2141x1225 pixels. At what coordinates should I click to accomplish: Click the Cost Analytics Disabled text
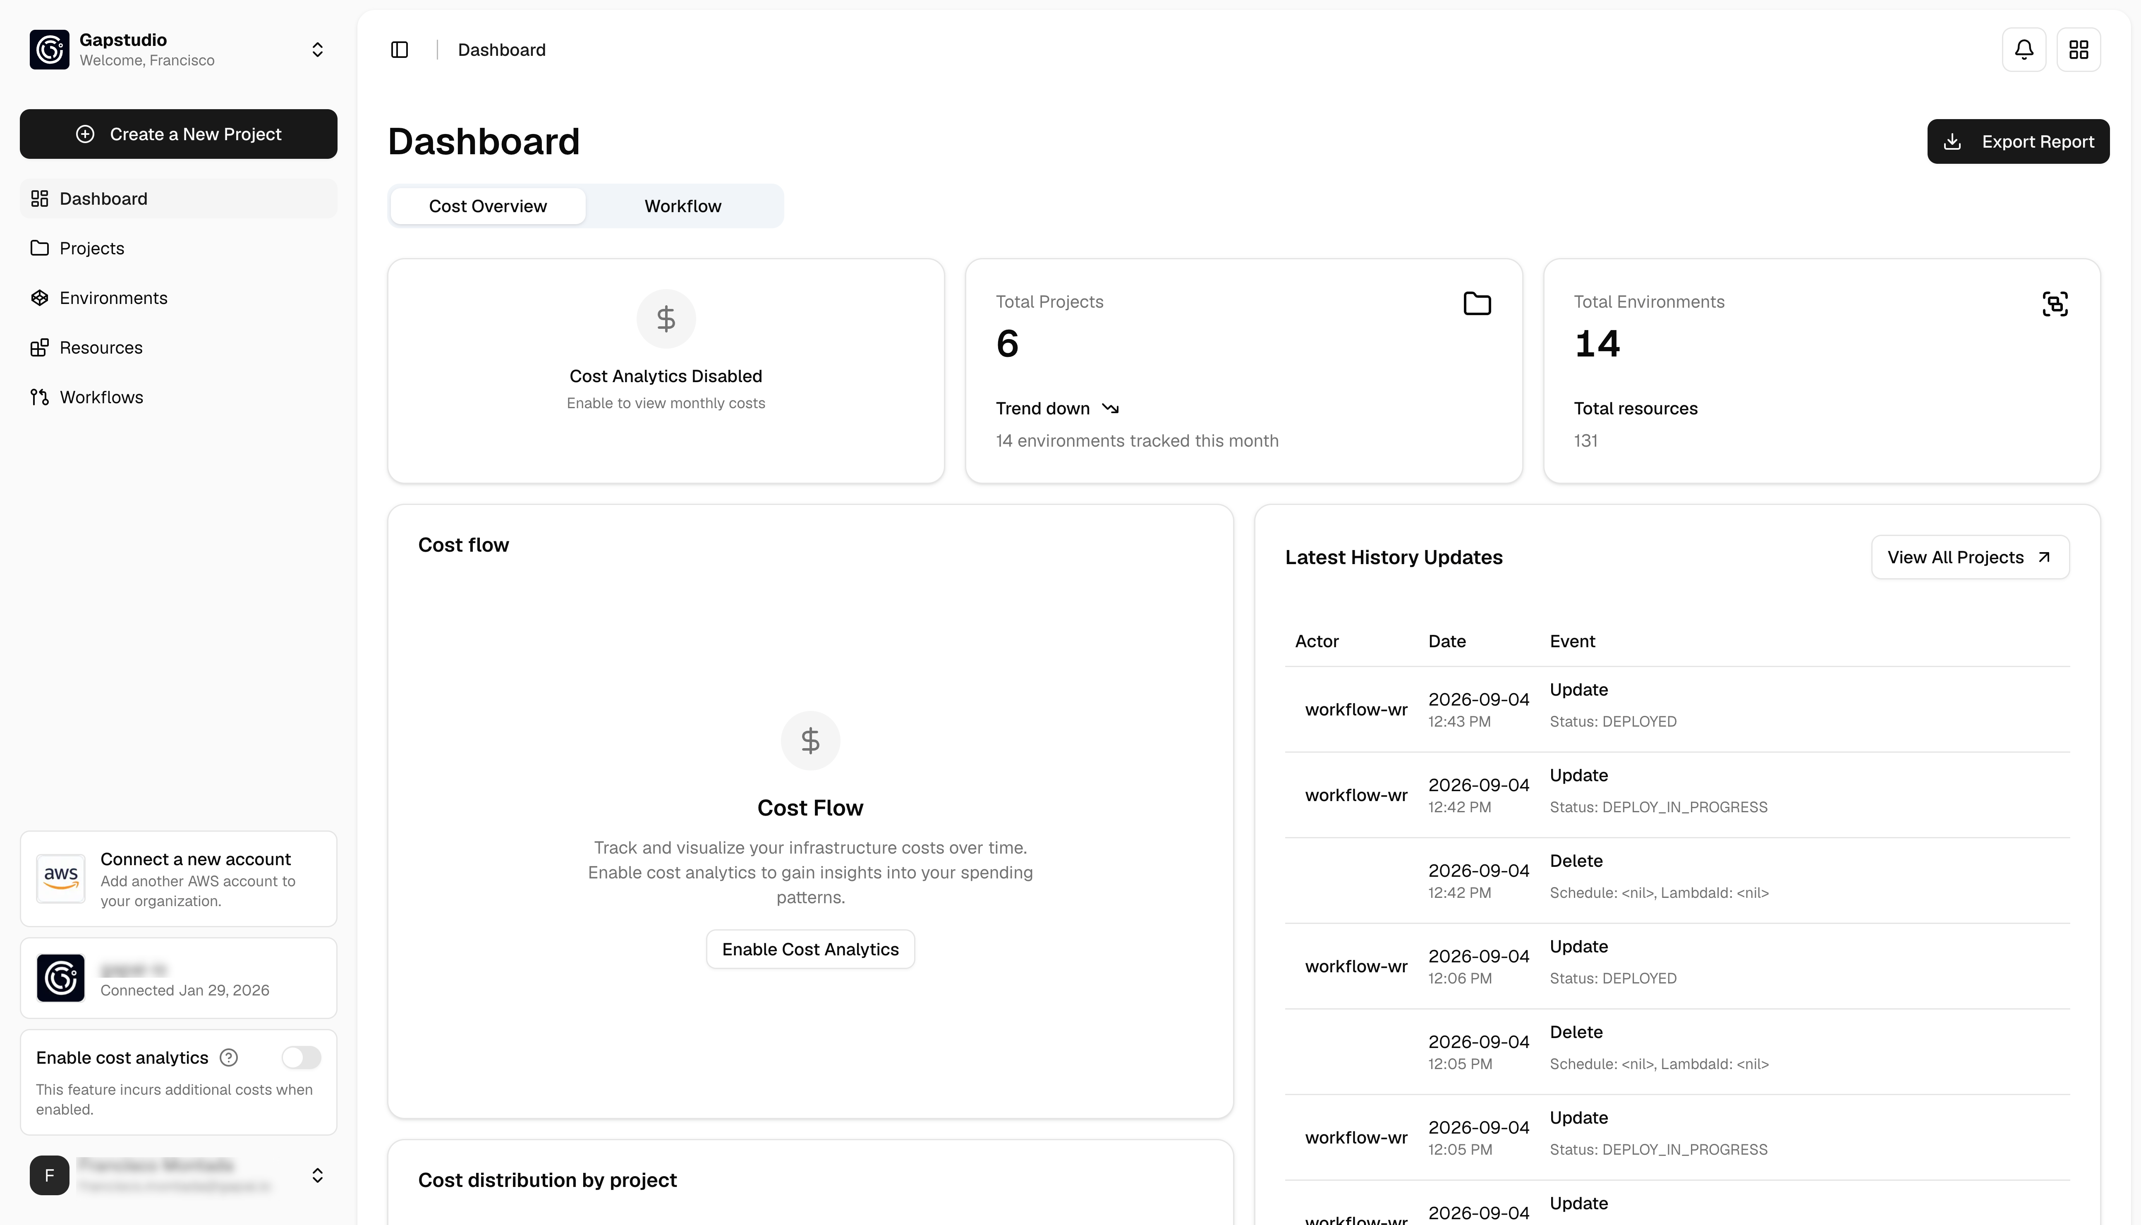pyautogui.click(x=666, y=376)
